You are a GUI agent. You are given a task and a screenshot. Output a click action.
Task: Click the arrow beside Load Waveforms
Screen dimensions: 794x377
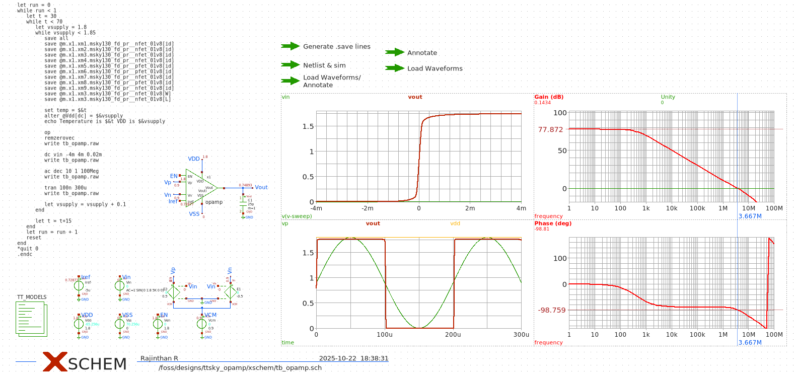(395, 68)
